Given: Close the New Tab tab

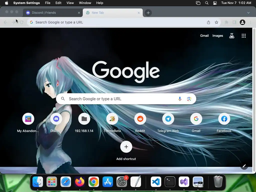Looking at the screenshot, I should point(138,13).
